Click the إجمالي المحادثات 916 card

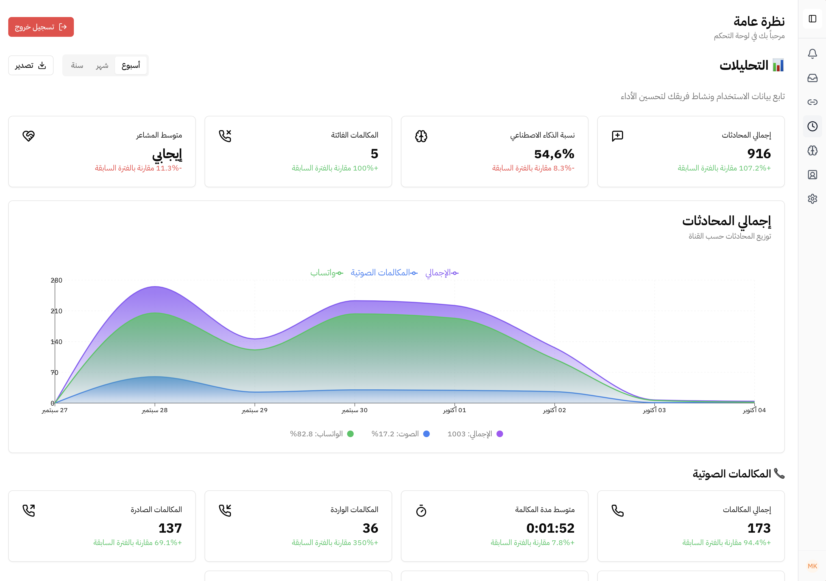[x=691, y=152]
